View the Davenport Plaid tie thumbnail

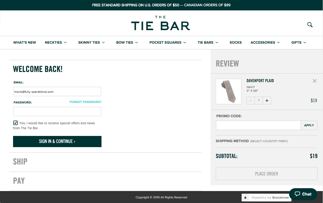pyautogui.click(x=229, y=91)
